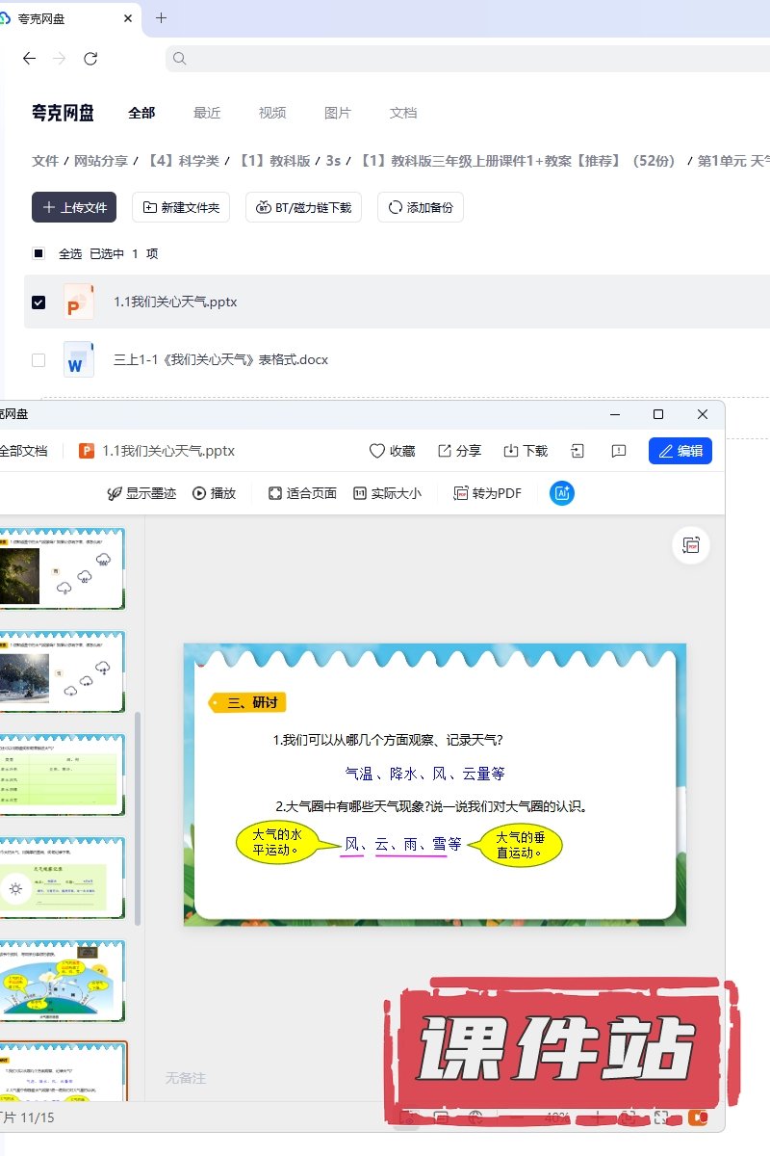Viewport: 770px width, 1156px height.
Task: Switch to the 视频 tab
Action: tap(272, 113)
